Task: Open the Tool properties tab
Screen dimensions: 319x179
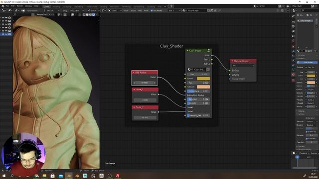Action: [293, 16]
